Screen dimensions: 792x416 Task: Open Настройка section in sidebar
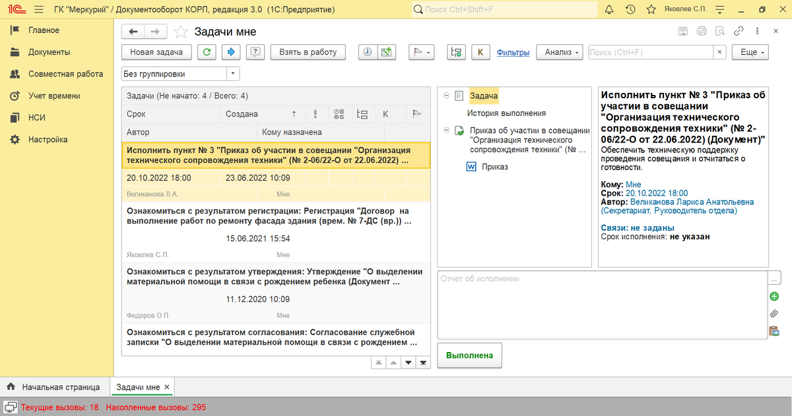point(48,139)
